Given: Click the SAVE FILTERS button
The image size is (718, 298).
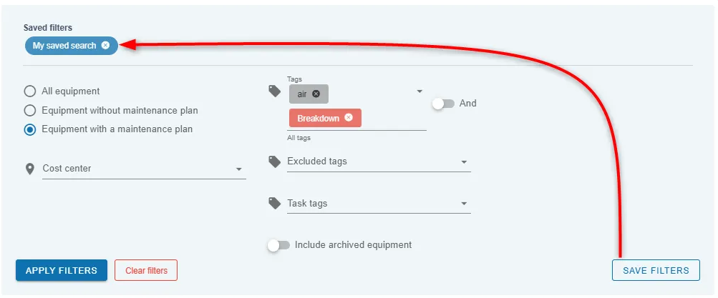Looking at the screenshot, I should tap(656, 270).
